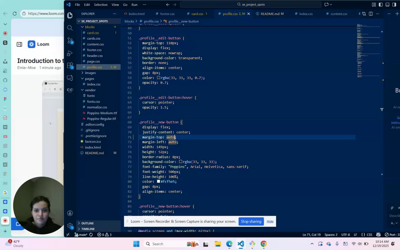The height and width of the screenshot is (250, 400).
Task: Reload the Loom page in the browser
Action: pos(15,13)
